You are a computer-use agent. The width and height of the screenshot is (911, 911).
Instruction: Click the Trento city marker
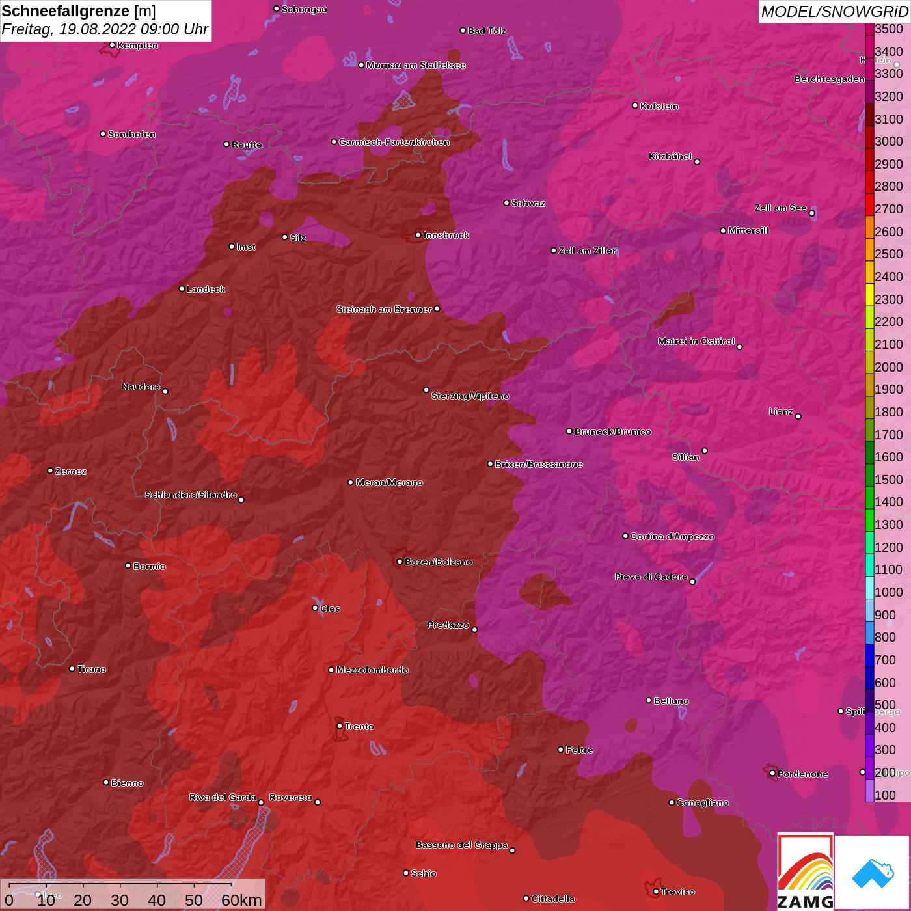coord(340,726)
